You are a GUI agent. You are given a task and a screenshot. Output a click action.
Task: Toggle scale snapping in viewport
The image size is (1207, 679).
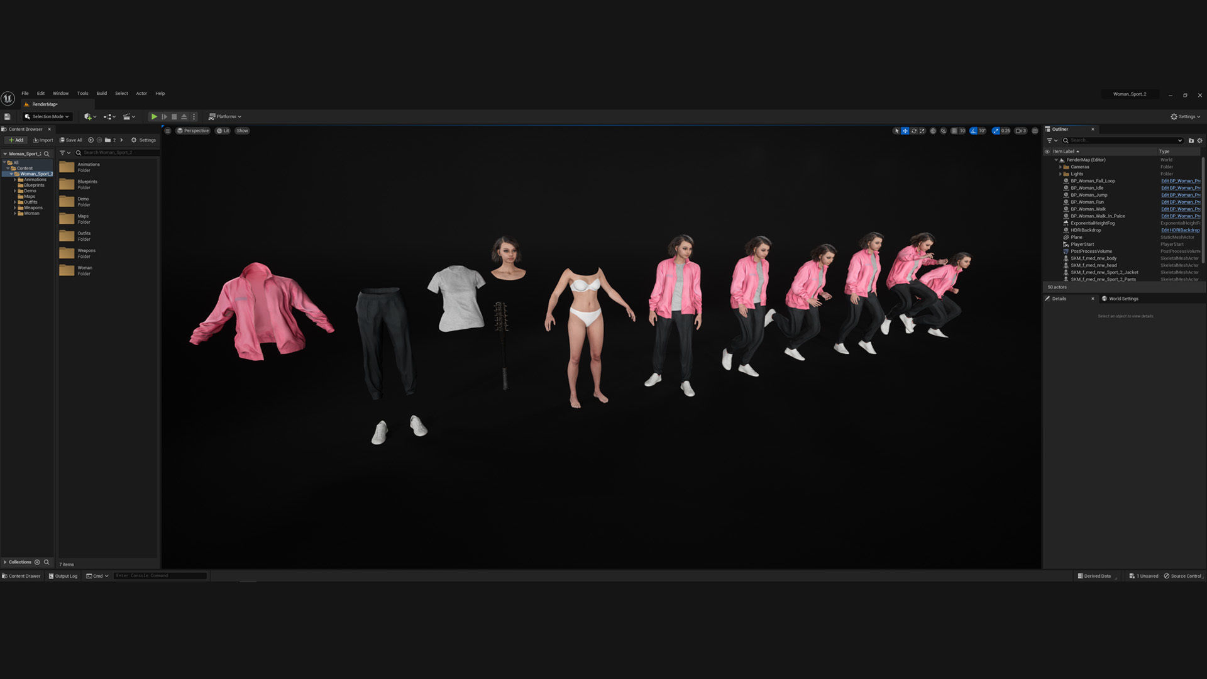point(996,131)
